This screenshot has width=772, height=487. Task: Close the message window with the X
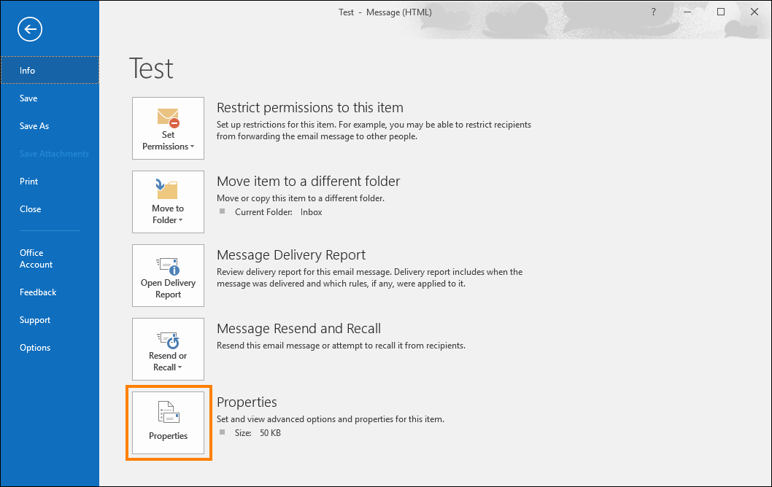[x=754, y=12]
